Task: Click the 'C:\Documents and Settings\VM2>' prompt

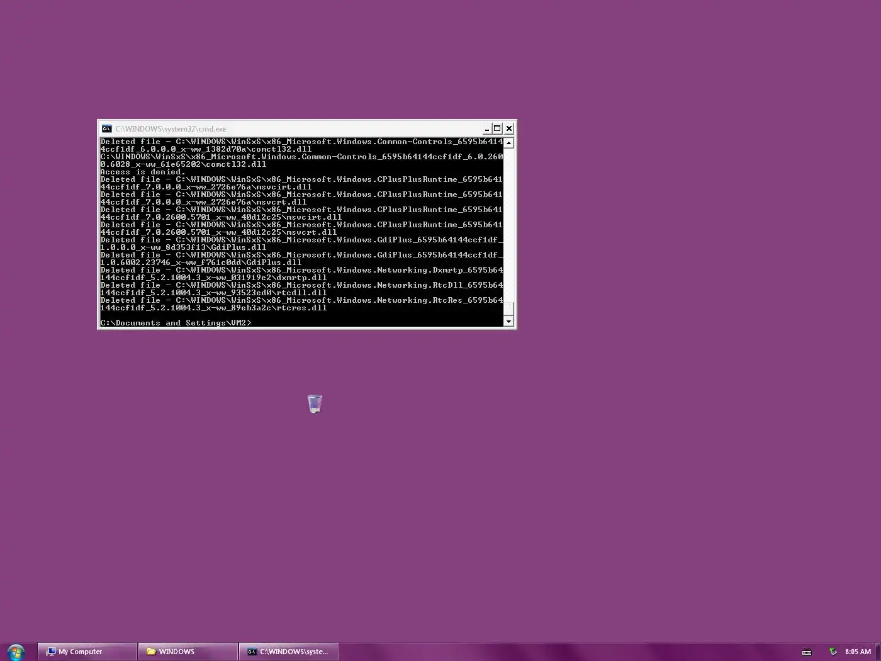Action: [176, 323]
